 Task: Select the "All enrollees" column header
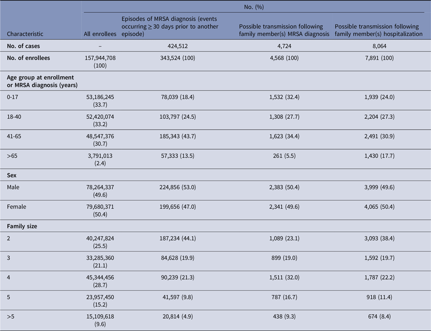(x=100, y=34)
